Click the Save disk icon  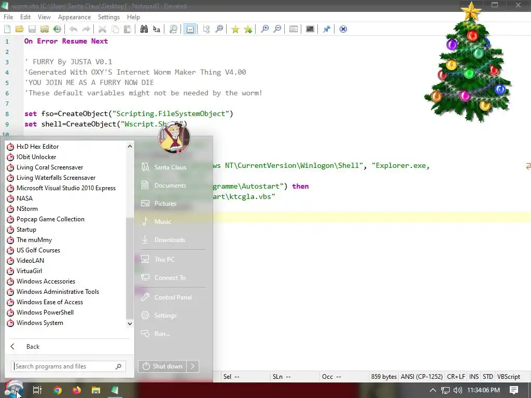coord(32,29)
